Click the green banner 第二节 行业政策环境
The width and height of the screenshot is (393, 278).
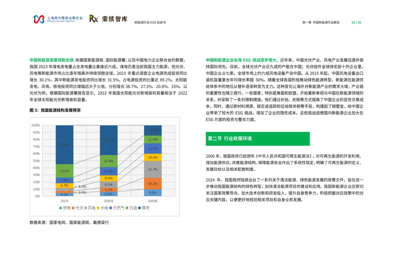258,139
